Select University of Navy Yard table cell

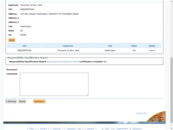click(x=68, y=50)
